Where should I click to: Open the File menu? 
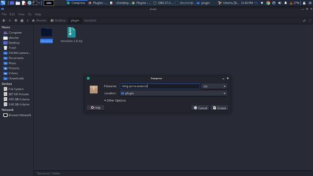[x=4, y=14]
